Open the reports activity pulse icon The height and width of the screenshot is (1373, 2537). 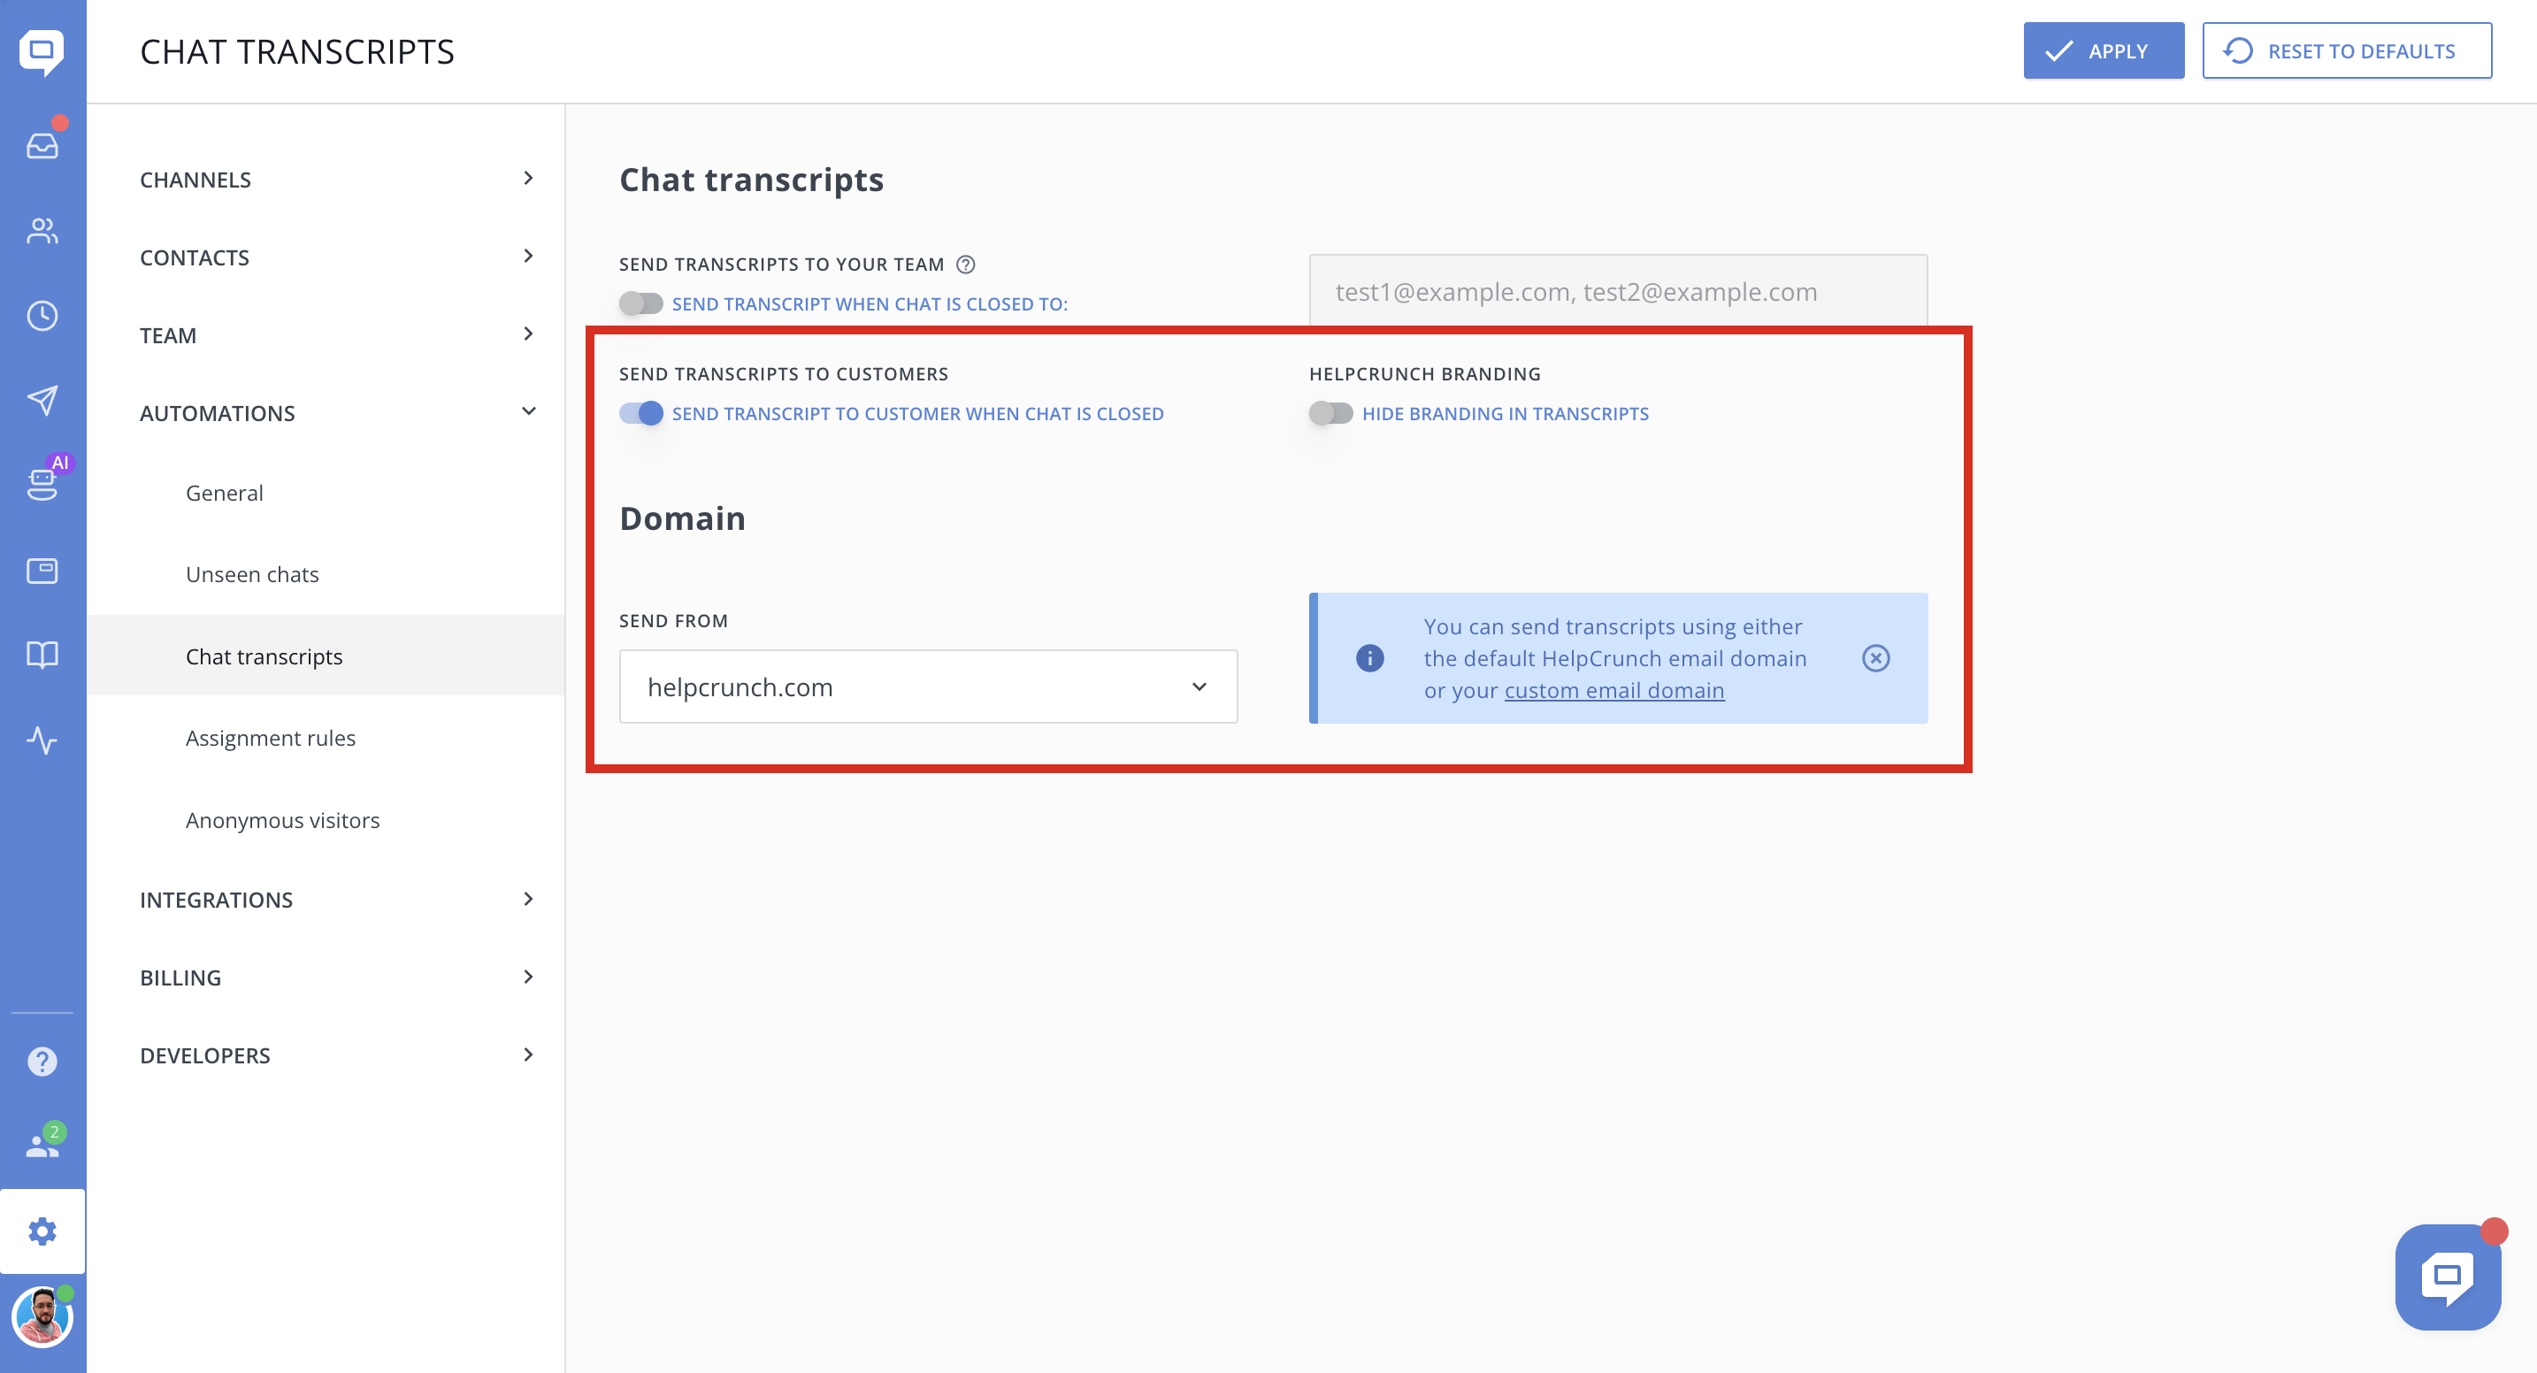coord(42,740)
